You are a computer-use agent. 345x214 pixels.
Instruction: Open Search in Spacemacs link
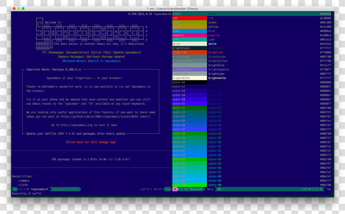tap(104, 61)
